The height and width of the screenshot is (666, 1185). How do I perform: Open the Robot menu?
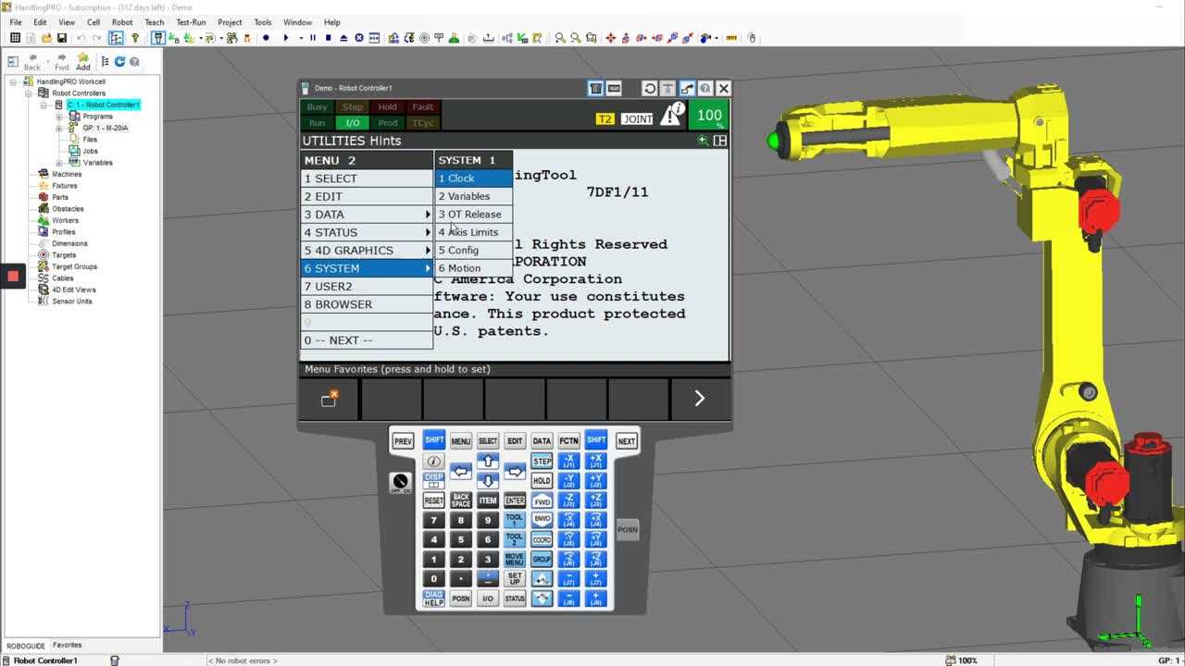pyautogui.click(x=121, y=21)
